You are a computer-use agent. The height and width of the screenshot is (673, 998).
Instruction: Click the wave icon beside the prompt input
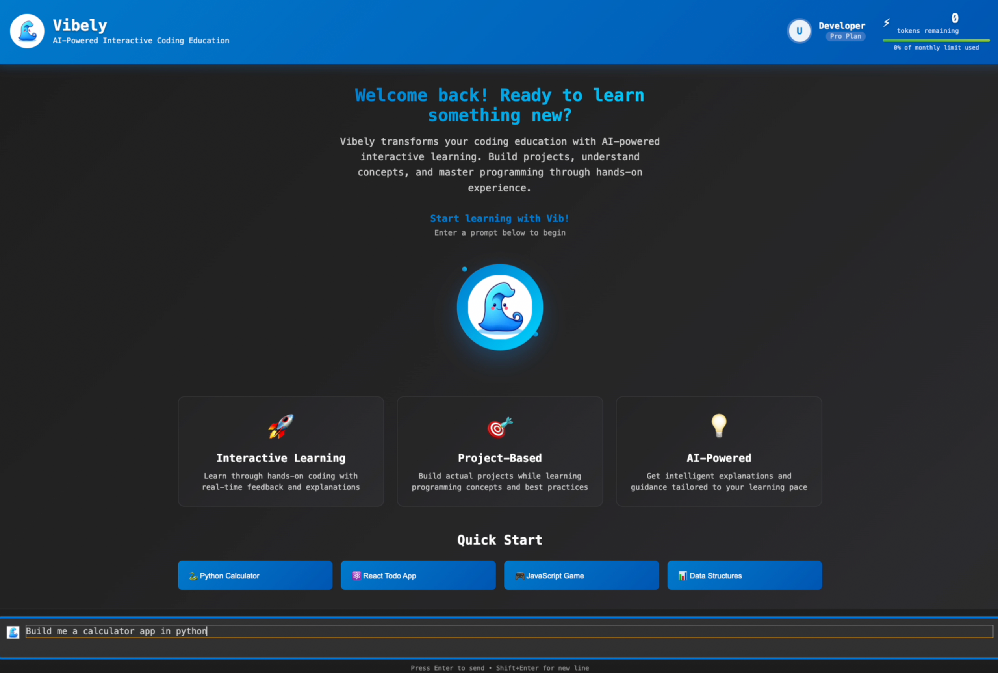click(13, 632)
